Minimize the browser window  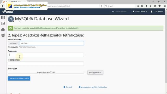pos(153,2)
